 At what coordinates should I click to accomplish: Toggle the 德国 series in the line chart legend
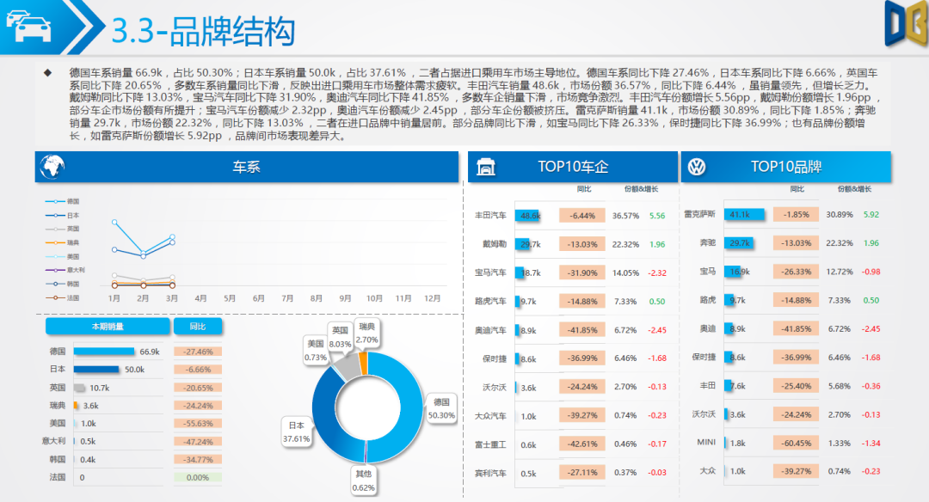pos(62,201)
